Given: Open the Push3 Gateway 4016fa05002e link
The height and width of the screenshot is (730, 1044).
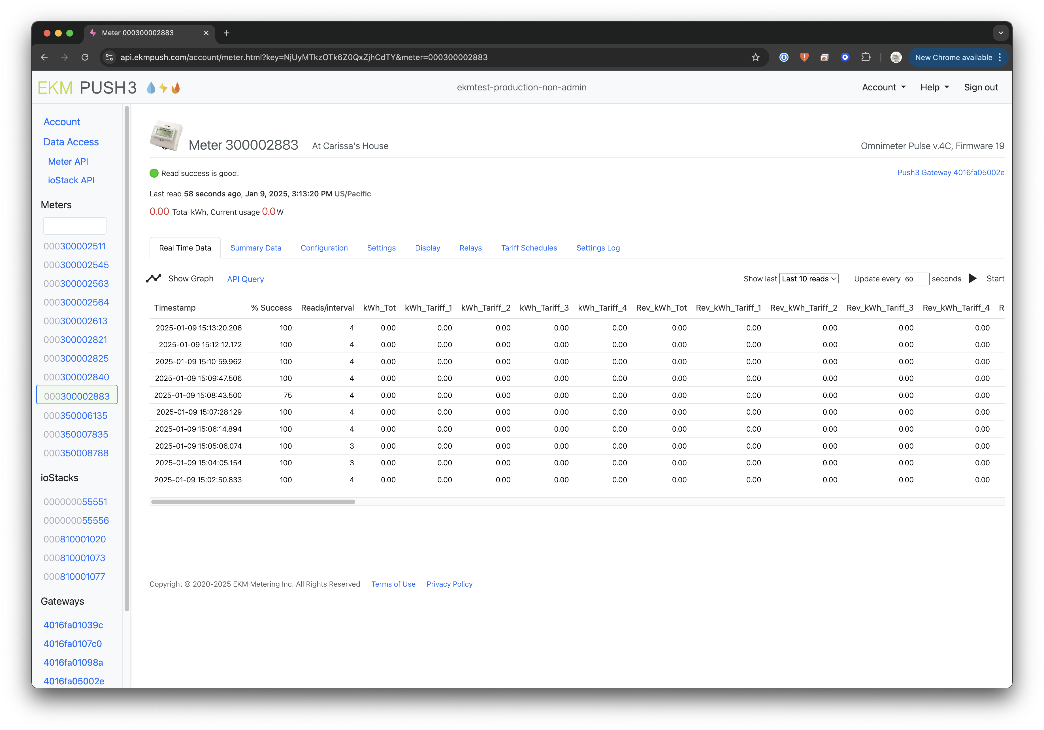Looking at the screenshot, I should [x=950, y=172].
